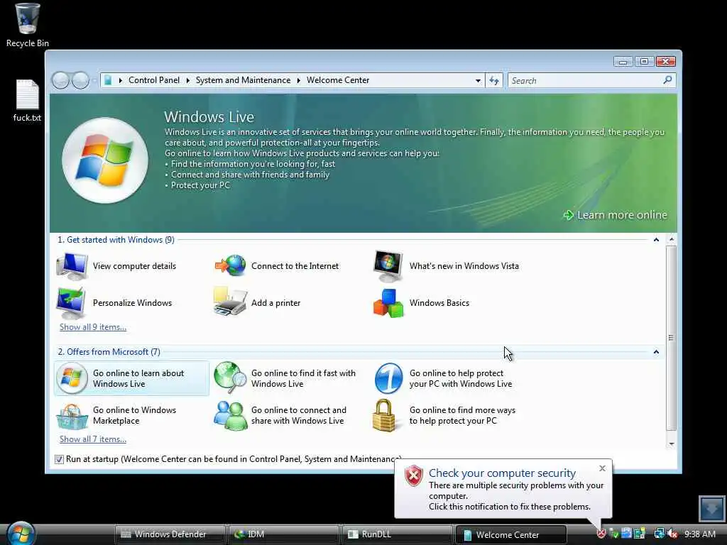Select Go online to learn about Windows Live icon
727x545 pixels.
tap(72, 378)
